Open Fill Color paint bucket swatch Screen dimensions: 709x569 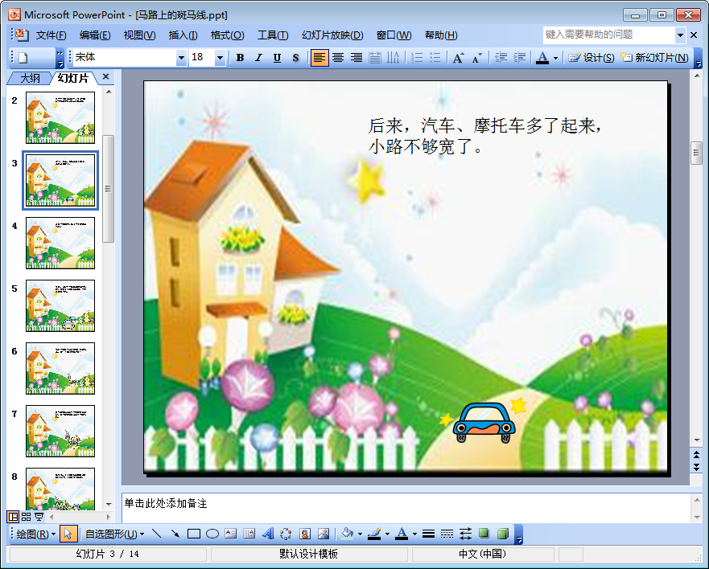(x=348, y=534)
